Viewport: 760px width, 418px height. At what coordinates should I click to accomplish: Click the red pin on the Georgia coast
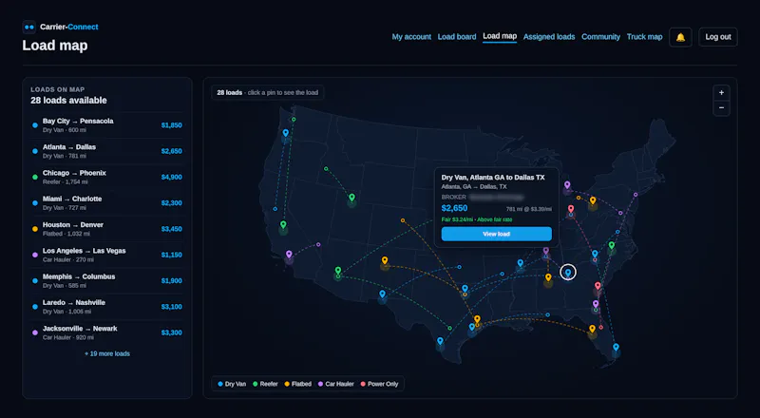(x=598, y=286)
